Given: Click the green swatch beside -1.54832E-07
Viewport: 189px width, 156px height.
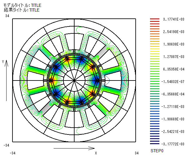Looking at the screenshot, I should [x=155, y=81].
